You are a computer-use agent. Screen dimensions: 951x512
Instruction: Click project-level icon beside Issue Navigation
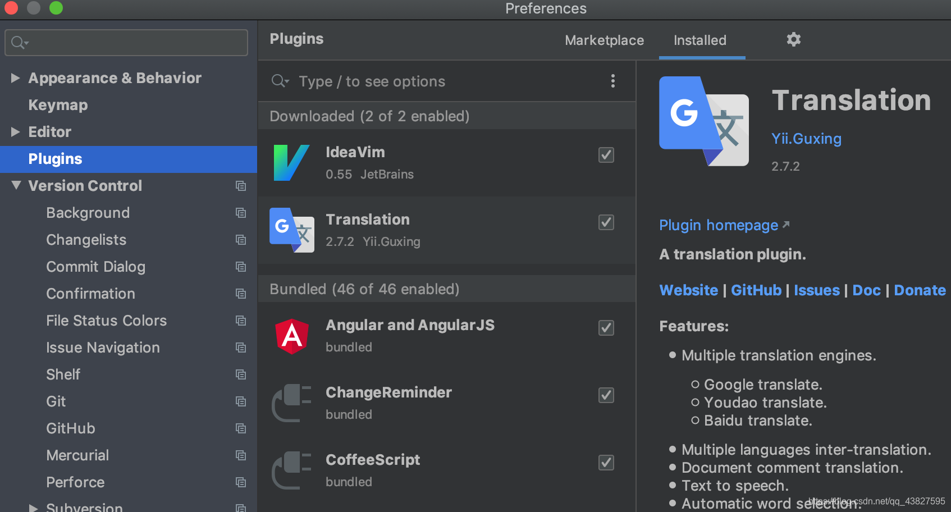pos(241,348)
